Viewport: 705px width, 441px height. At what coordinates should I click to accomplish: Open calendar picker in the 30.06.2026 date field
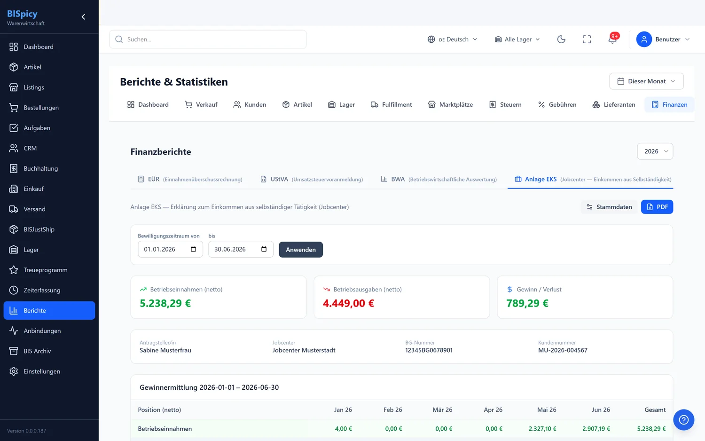[x=264, y=249]
